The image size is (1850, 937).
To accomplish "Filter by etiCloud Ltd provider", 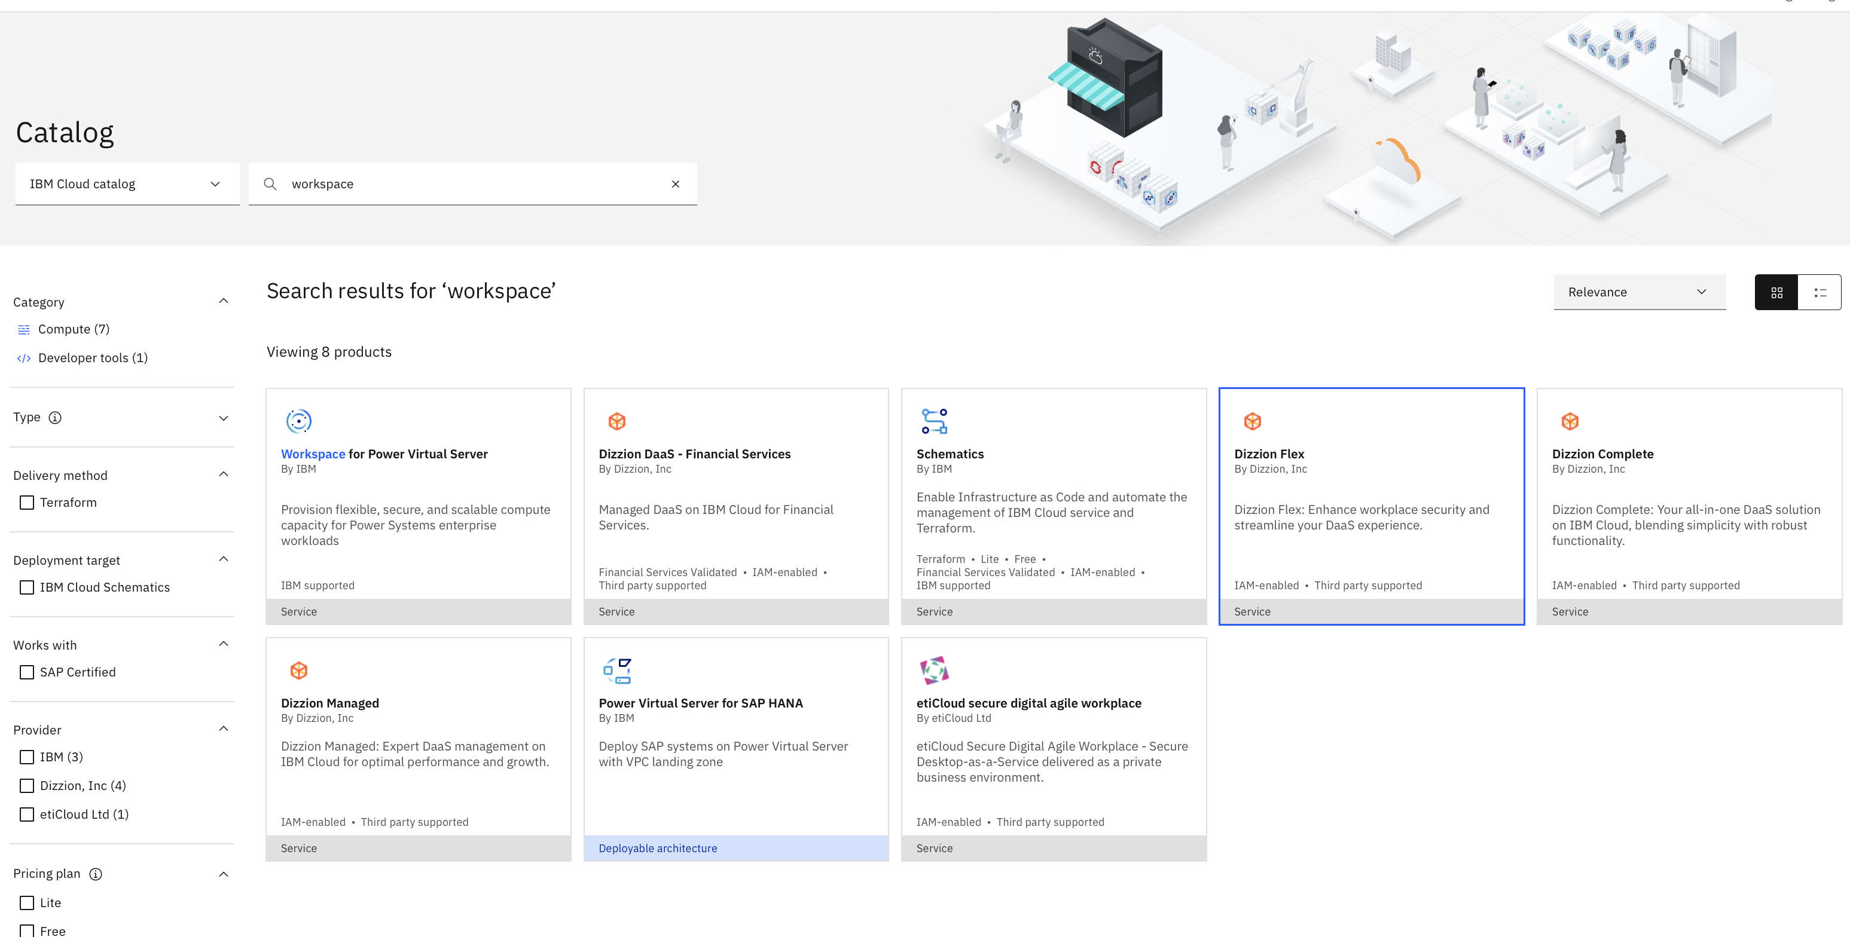I will tap(26, 814).
